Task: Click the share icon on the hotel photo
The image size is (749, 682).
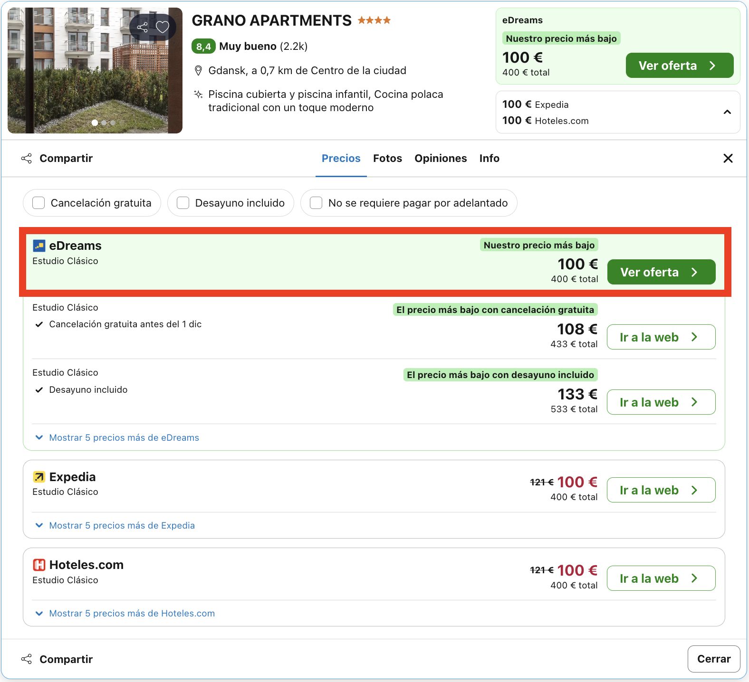Action: (142, 27)
